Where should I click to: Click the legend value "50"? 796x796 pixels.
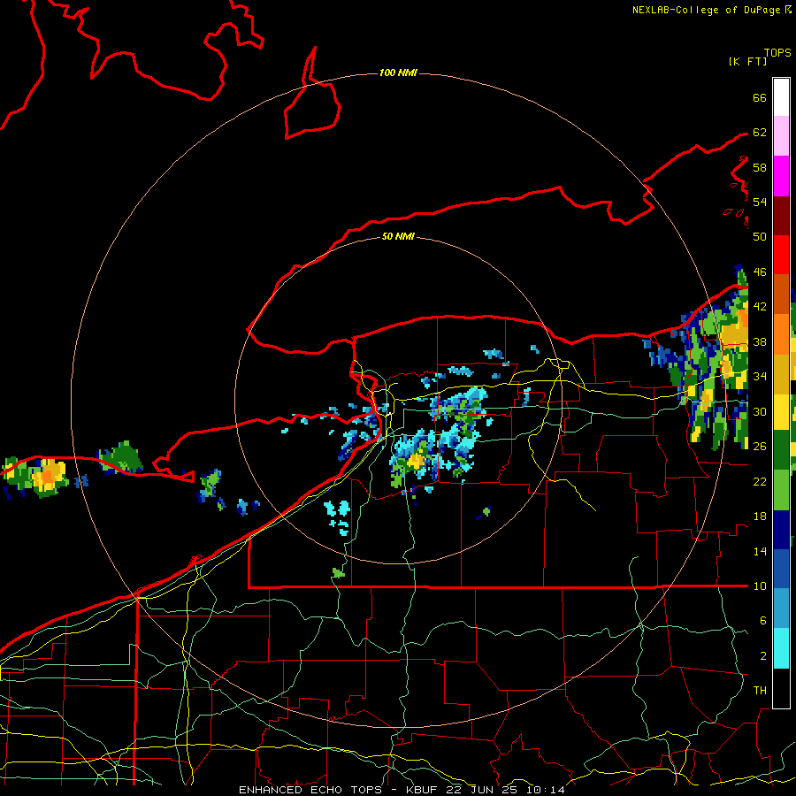(x=760, y=237)
